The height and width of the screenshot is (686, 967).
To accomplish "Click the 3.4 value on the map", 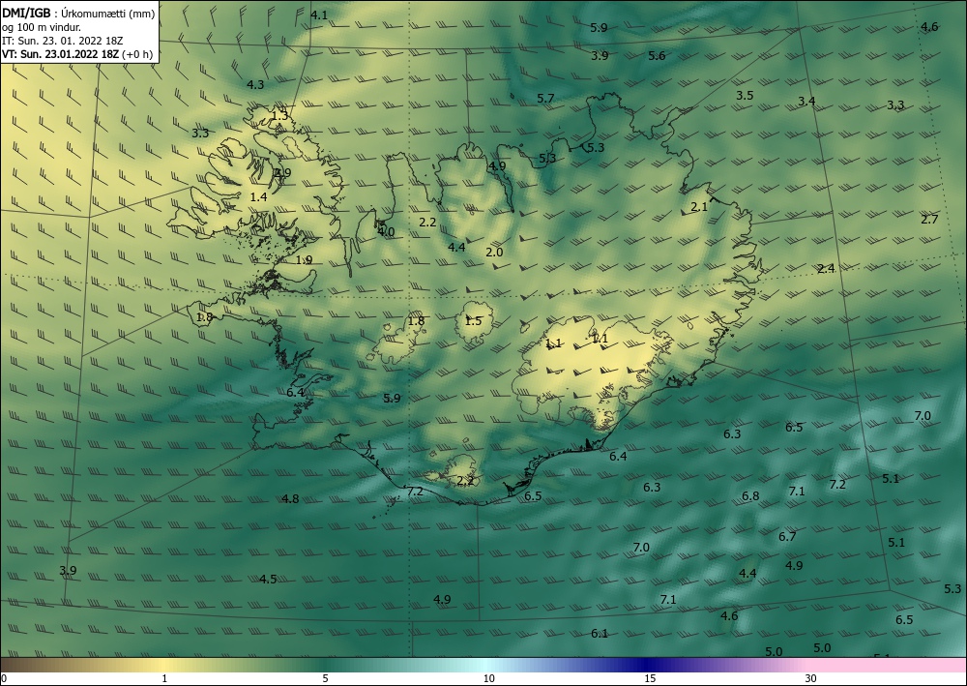I will 806,102.
